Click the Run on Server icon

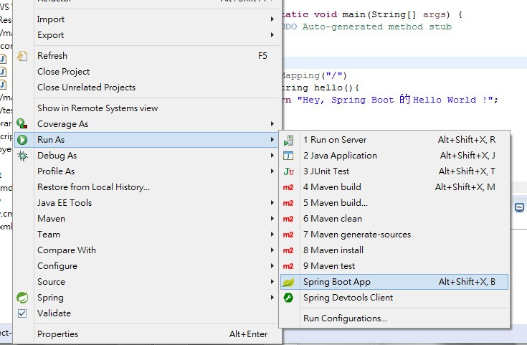pyautogui.click(x=288, y=140)
